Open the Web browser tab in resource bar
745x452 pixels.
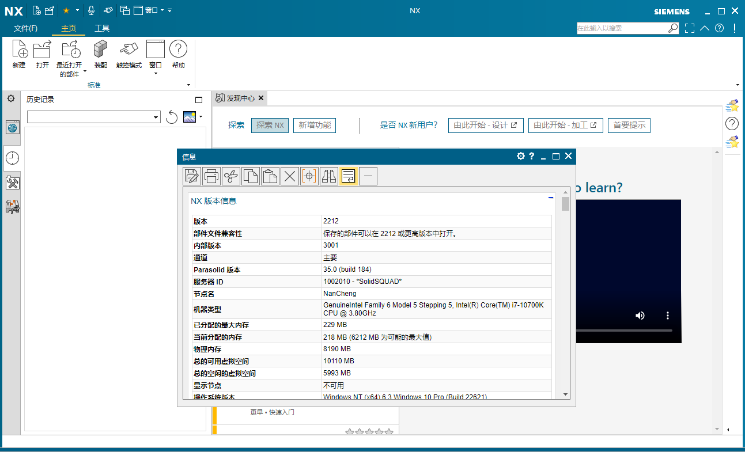tap(12, 128)
